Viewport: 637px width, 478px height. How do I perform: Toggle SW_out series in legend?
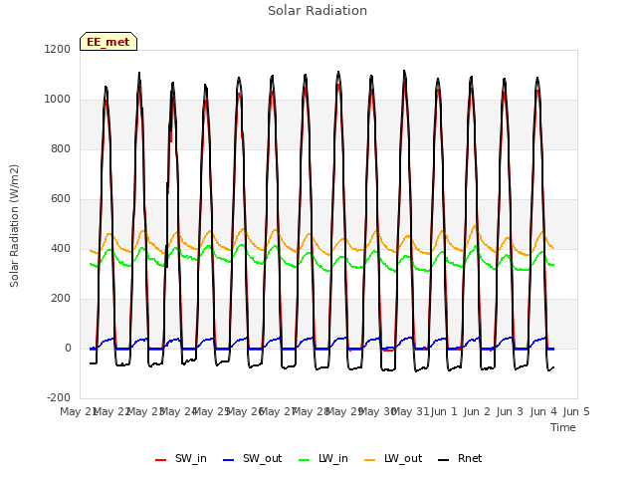pyautogui.click(x=252, y=459)
